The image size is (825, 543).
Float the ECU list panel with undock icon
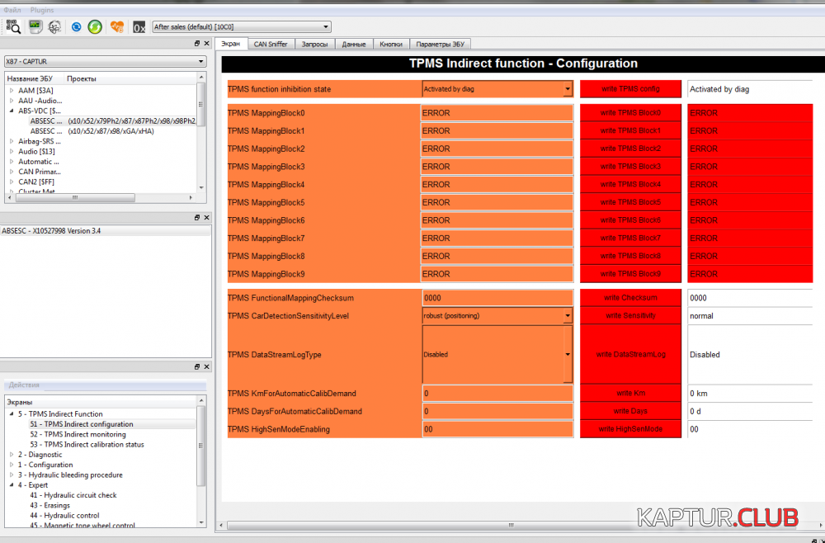[x=196, y=44]
